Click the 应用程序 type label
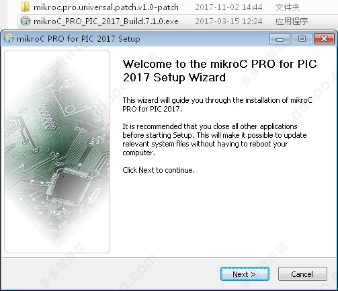The width and height of the screenshot is (338, 291). coord(292,22)
